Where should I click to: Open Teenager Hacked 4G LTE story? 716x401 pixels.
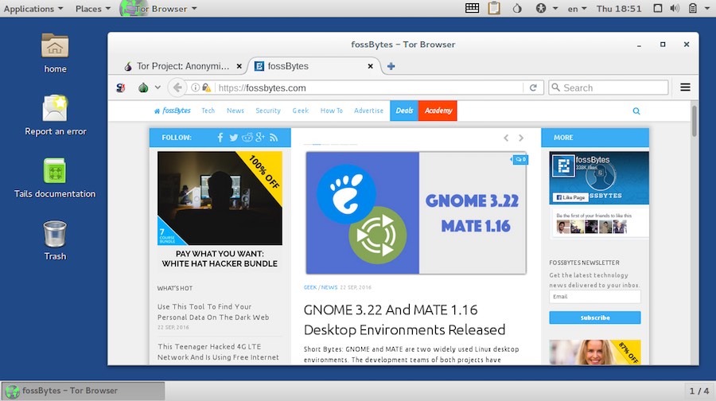point(218,352)
